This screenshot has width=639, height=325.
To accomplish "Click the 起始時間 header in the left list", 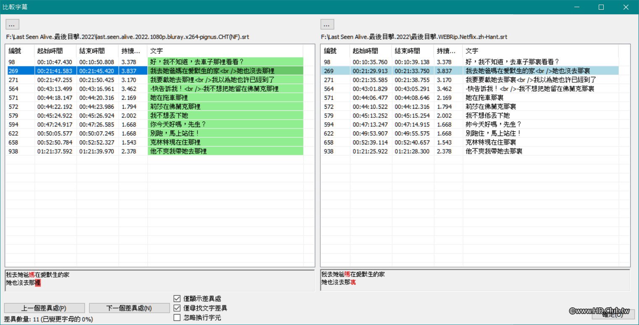I will coord(55,51).
